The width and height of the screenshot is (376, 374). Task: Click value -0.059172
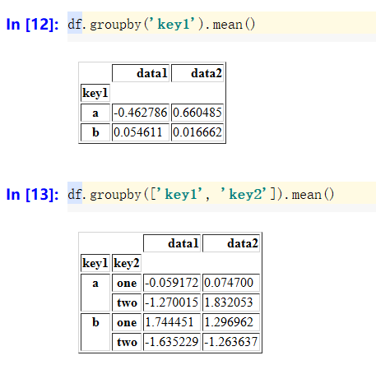click(172, 283)
